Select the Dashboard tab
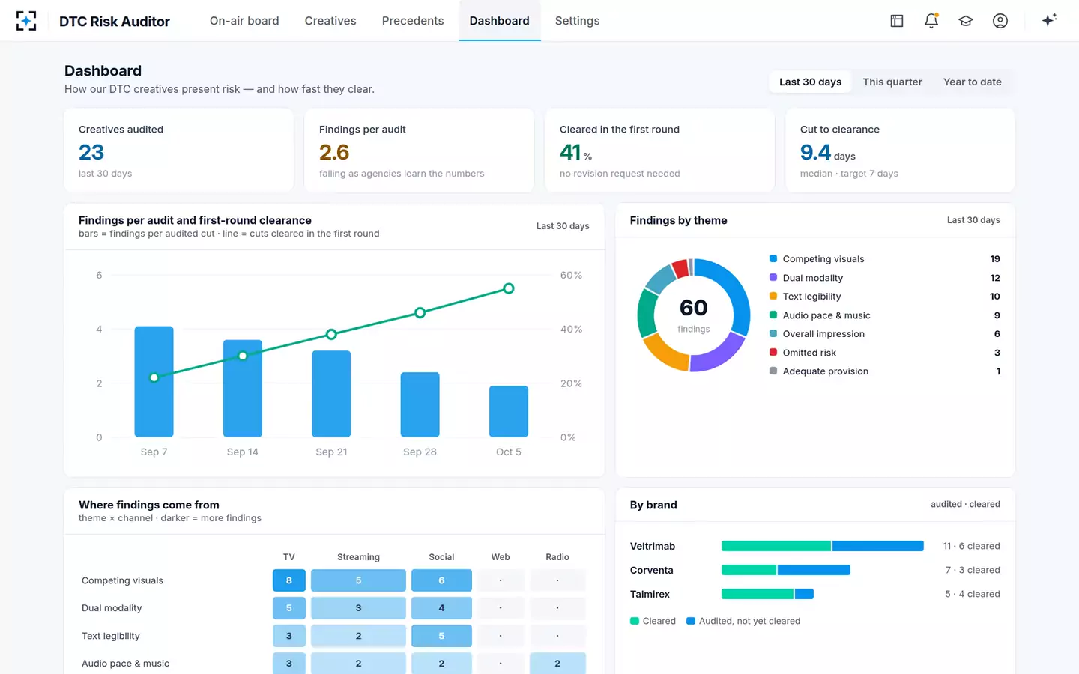The width and height of the screenshot is (1079, 674). [500, 21]
